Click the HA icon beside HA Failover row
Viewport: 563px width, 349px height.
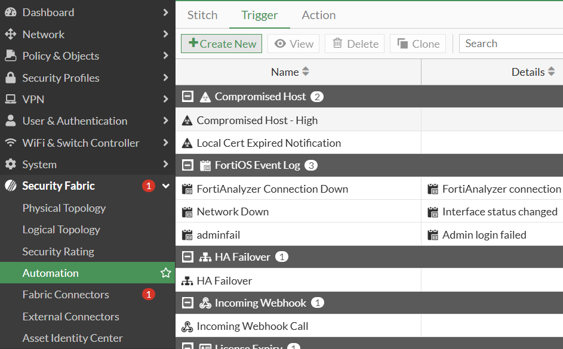tap(187, 281)
